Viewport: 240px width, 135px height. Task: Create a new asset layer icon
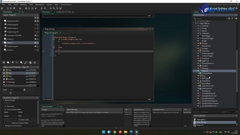21,63
